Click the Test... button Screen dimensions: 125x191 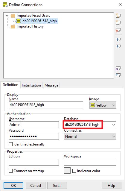[57, 186]
